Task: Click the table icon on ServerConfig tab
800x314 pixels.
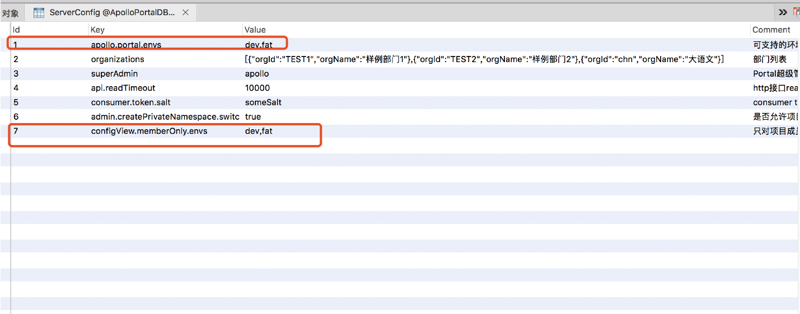Action: pos(39,12)
